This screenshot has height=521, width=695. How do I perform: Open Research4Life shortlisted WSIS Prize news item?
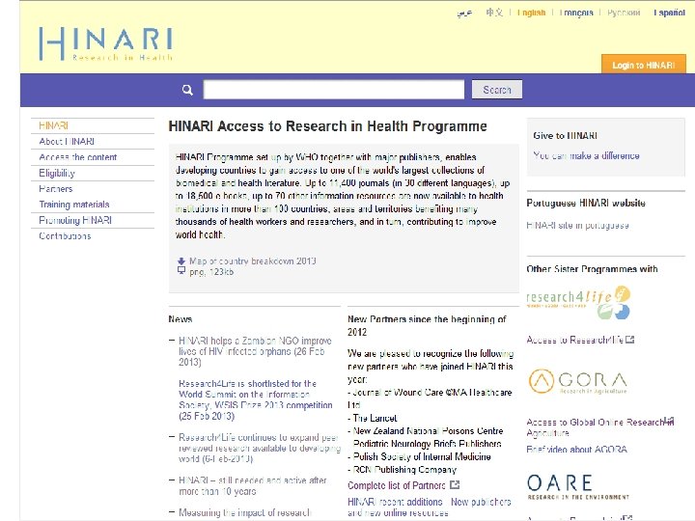pos(255,399)
